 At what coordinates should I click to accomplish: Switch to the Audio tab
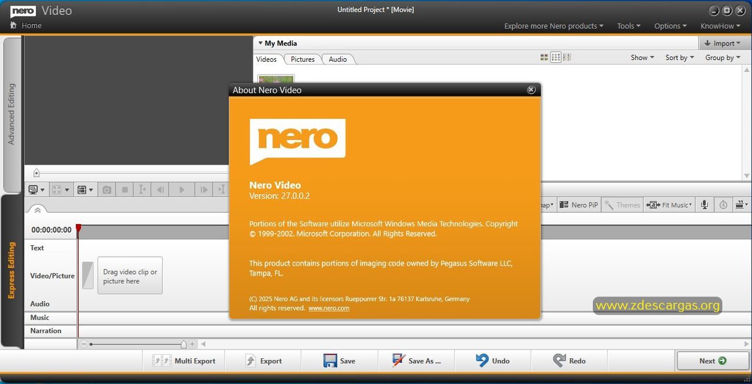[x=338, y=59]
